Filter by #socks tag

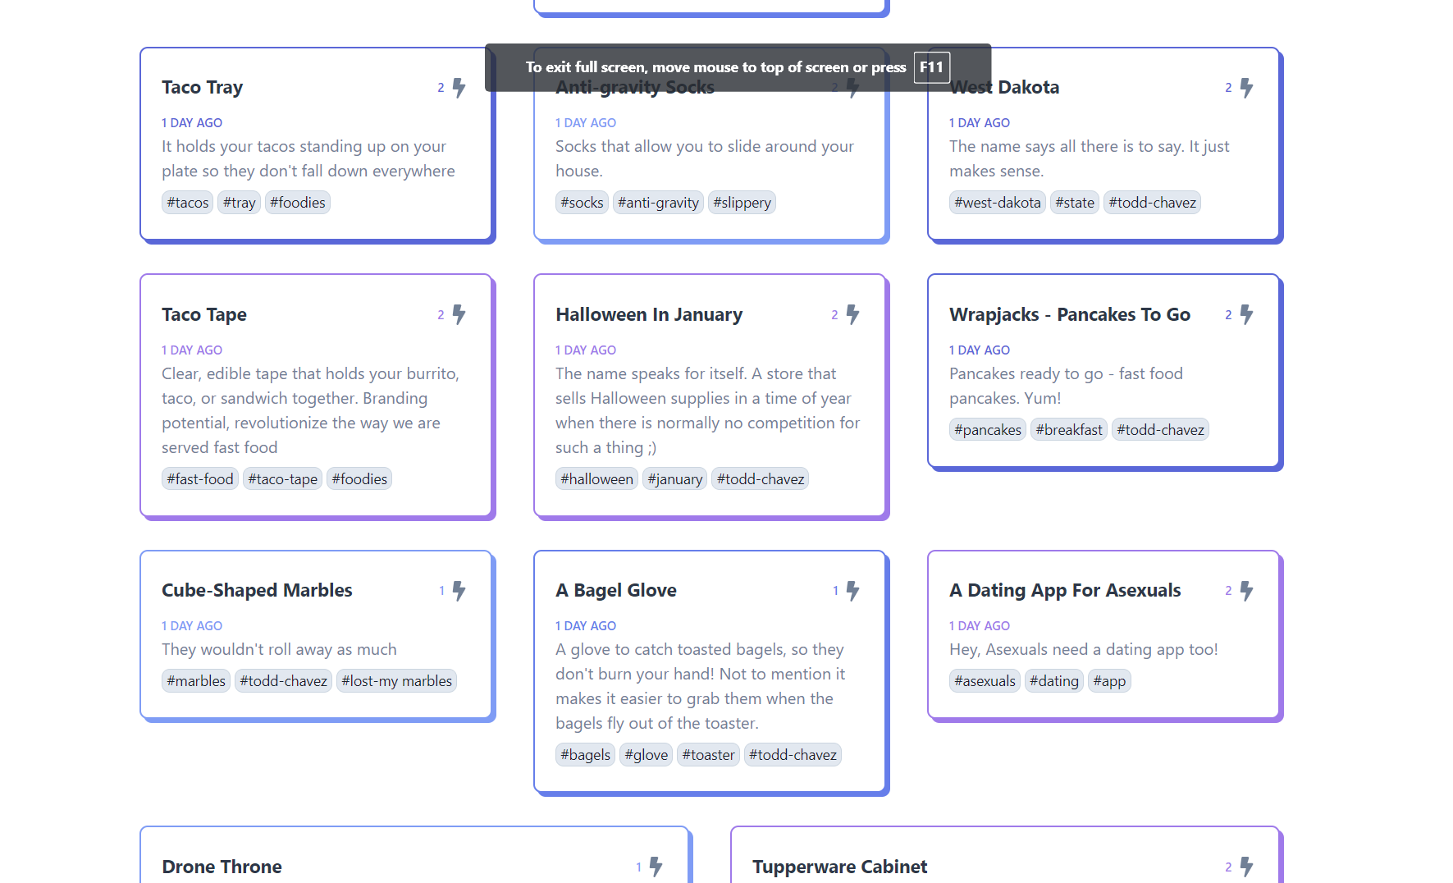(x=582, y=203)
